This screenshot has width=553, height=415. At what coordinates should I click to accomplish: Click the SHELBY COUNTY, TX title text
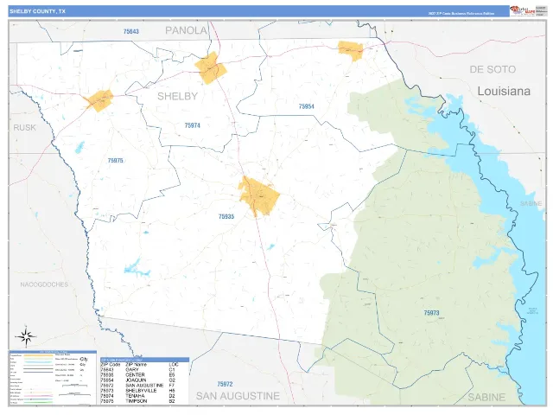[x=37, y=11]
